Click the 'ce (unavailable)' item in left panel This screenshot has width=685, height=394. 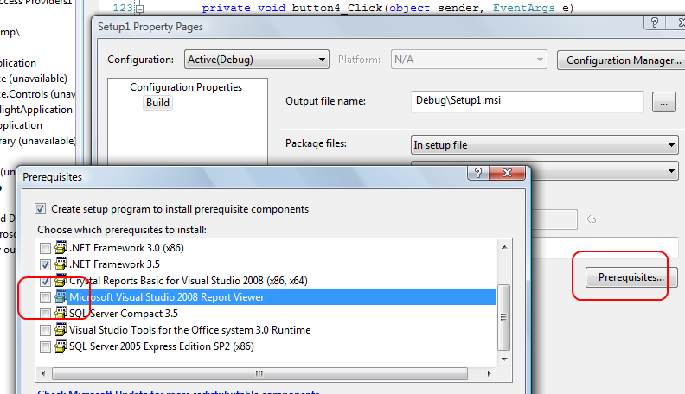coord(34,79)
